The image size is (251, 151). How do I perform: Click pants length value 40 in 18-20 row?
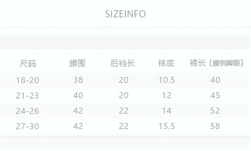point(215,80)
